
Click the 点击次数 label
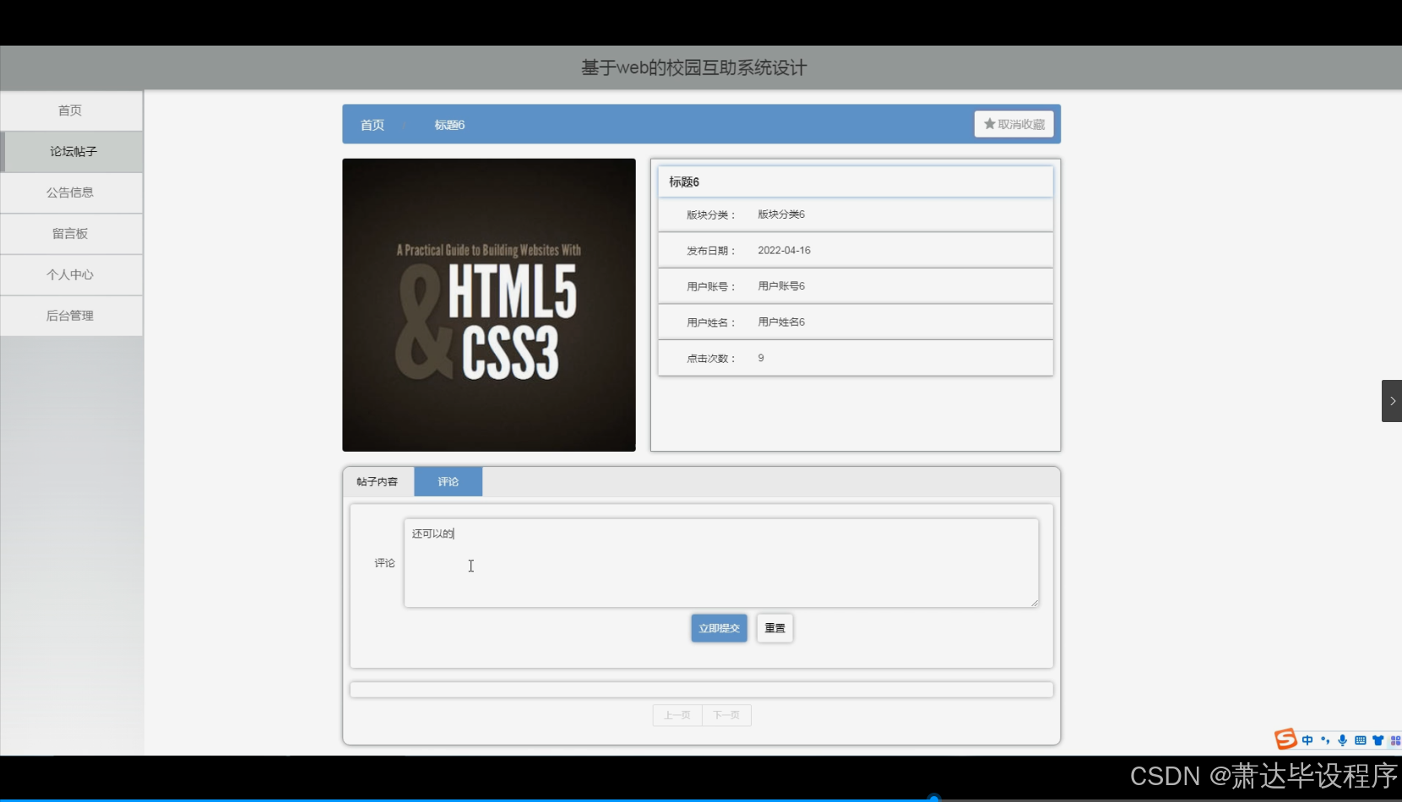coord(710,359)
